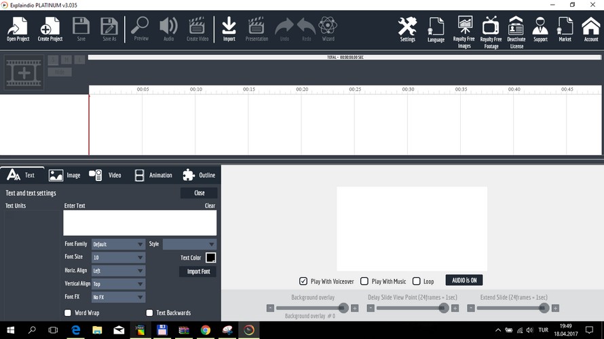Open the Font Family dropdown
604x339 pixels.
[118, 244]
